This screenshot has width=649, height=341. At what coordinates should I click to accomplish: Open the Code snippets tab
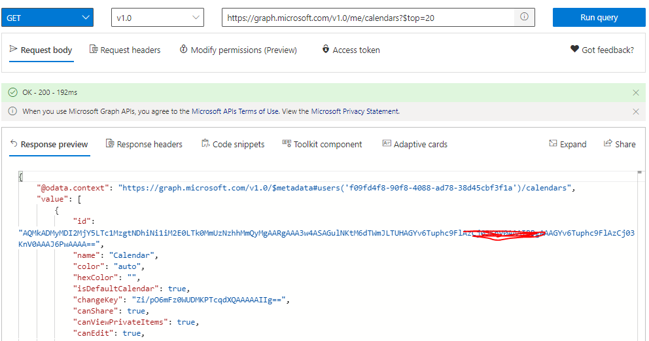click(233, 145)
